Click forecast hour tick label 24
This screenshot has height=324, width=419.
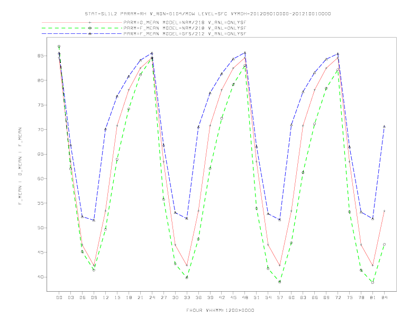(152, 298)
